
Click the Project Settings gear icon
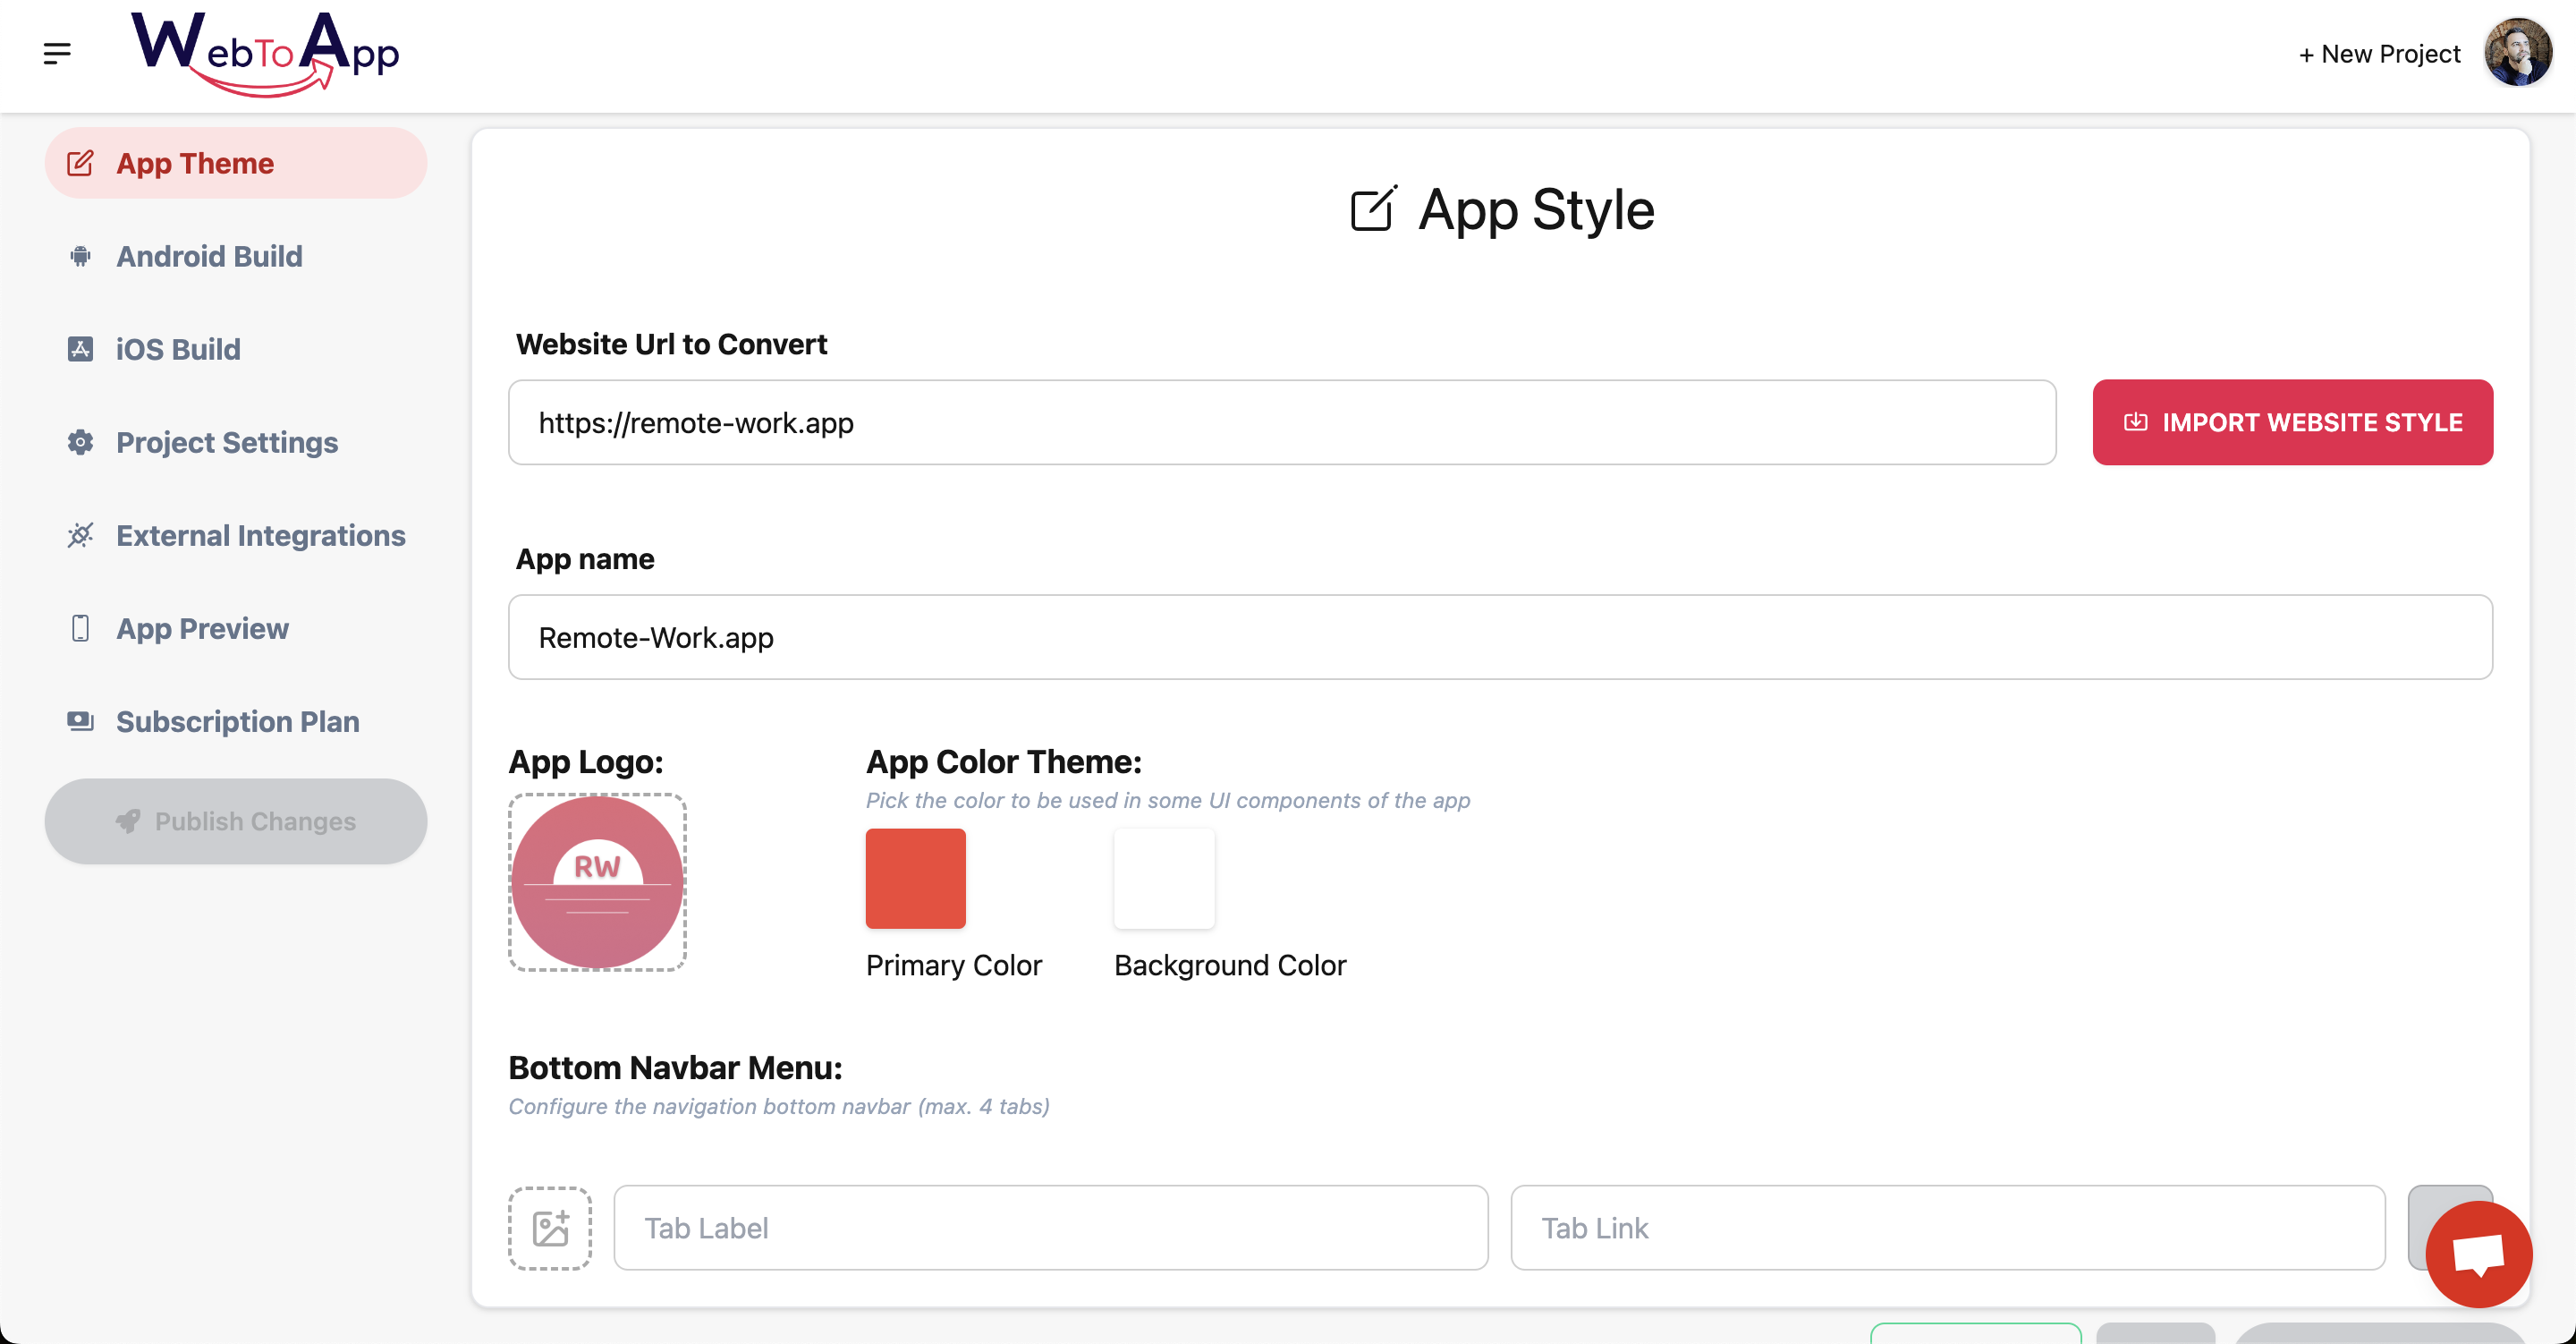click(x=80, y=442)
